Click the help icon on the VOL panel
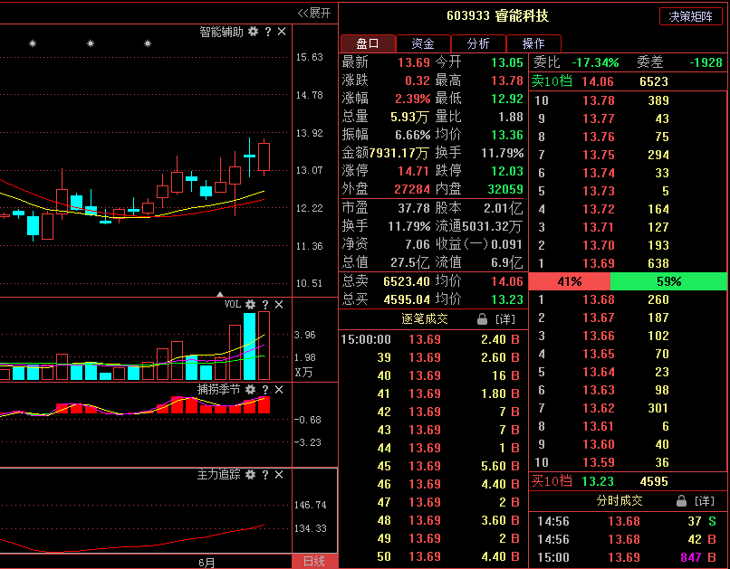730x569 pixels. tap(264, 304)
